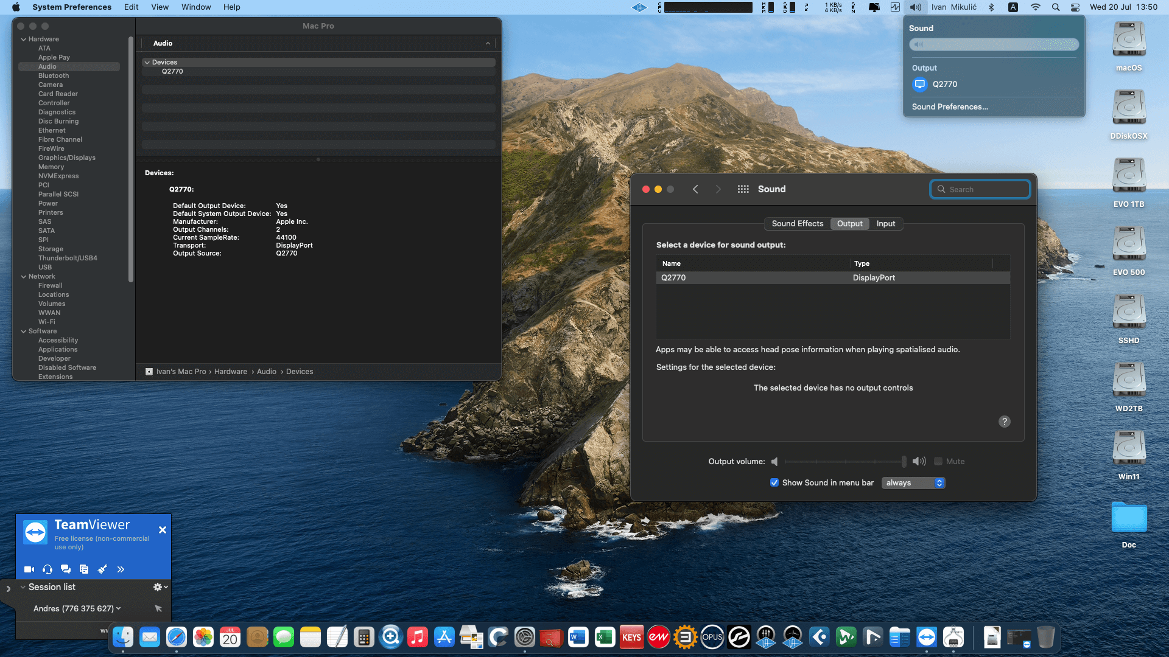Open Control Centre toggle icon in menu bar
Screen dimensions: 1169x657
tap(1075, 7)
